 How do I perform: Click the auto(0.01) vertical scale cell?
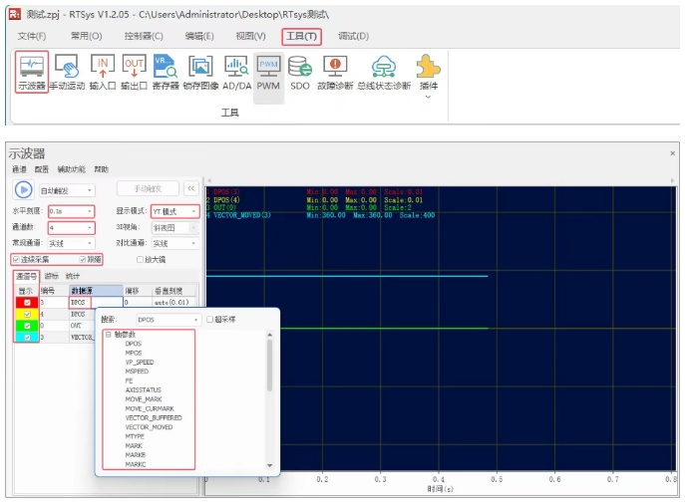pos(173,303)
